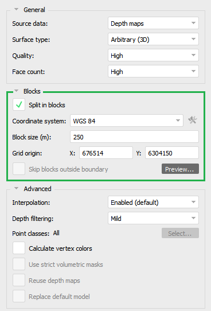The image size is (211, 311).
Task: Click the 'Grid origin:' label
Action: (27, 153)
